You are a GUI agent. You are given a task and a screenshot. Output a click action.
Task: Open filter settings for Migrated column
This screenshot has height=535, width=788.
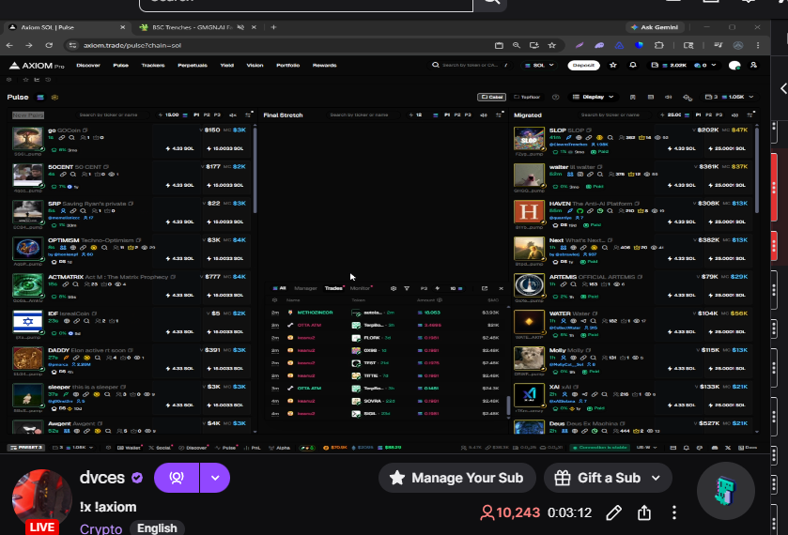750,115
